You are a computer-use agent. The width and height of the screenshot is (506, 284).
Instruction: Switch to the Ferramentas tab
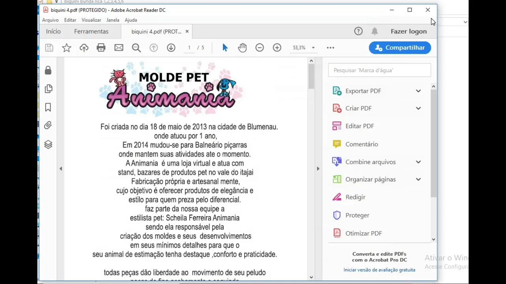click(x=91, y=31)
